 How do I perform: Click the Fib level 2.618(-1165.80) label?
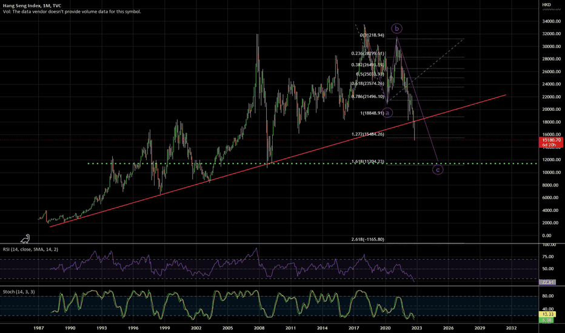(x=367, y=239)
